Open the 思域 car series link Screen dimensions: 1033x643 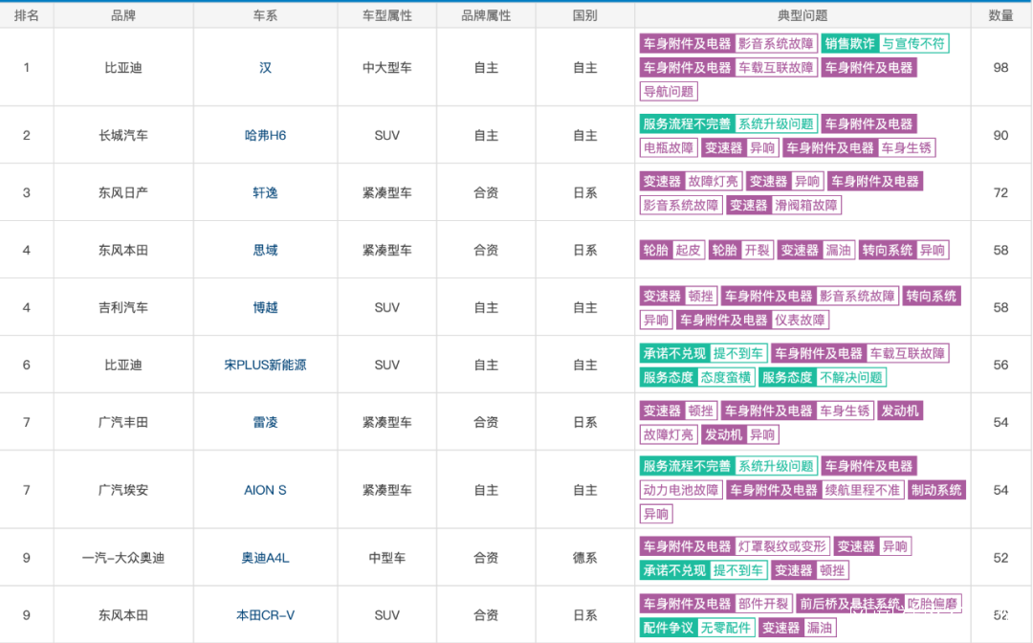point(265,251)
